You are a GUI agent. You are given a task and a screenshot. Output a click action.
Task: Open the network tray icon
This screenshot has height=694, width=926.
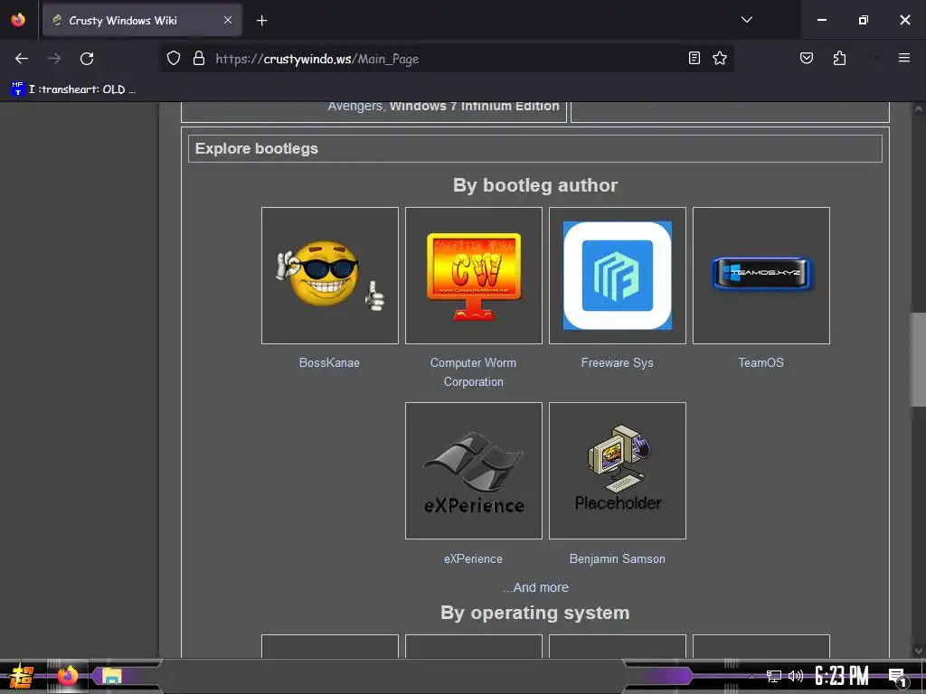tap(774, 676)
